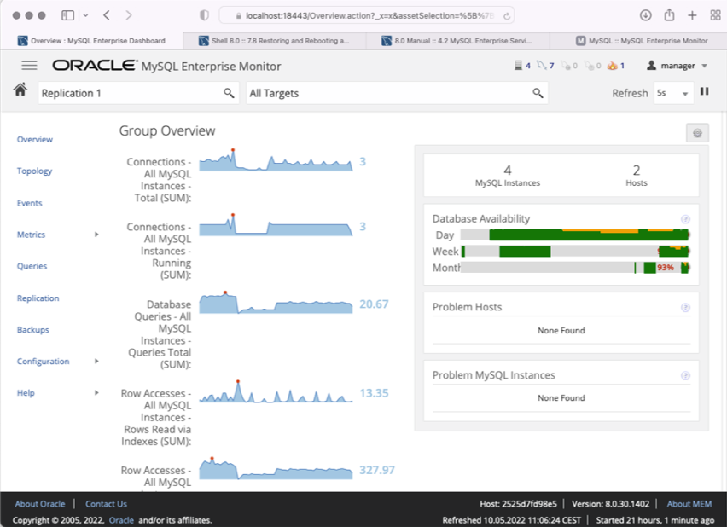The height and width of the screenshot is (527, 727).
Task: Open help icon for Database Availability
Action: pos(685,219)
